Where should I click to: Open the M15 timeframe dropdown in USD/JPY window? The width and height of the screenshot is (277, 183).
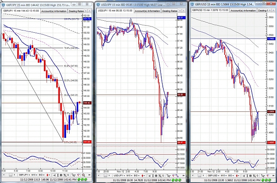pos(129,175)
